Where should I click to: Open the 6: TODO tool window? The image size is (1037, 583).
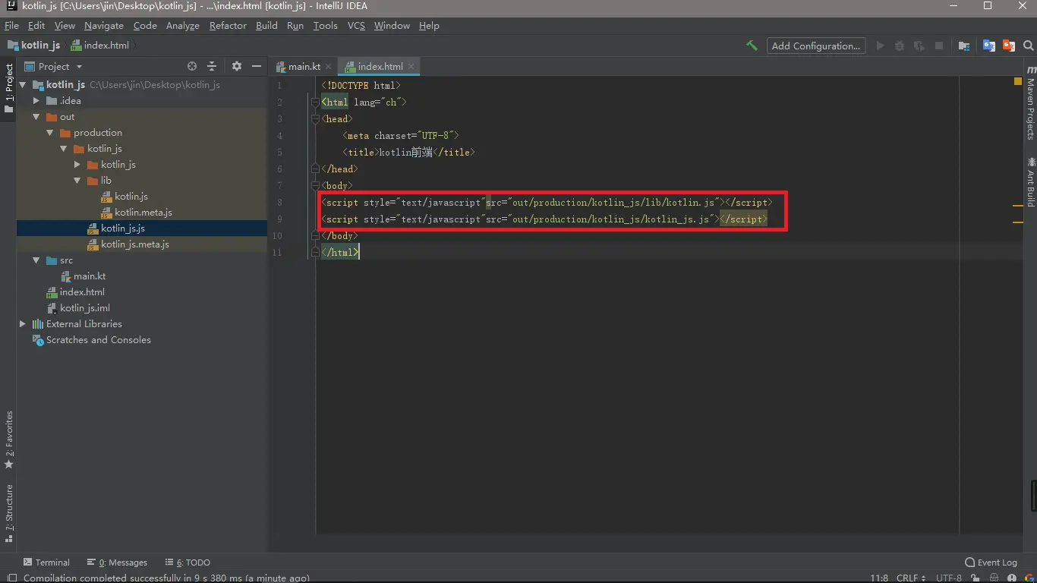coord(187,563)
